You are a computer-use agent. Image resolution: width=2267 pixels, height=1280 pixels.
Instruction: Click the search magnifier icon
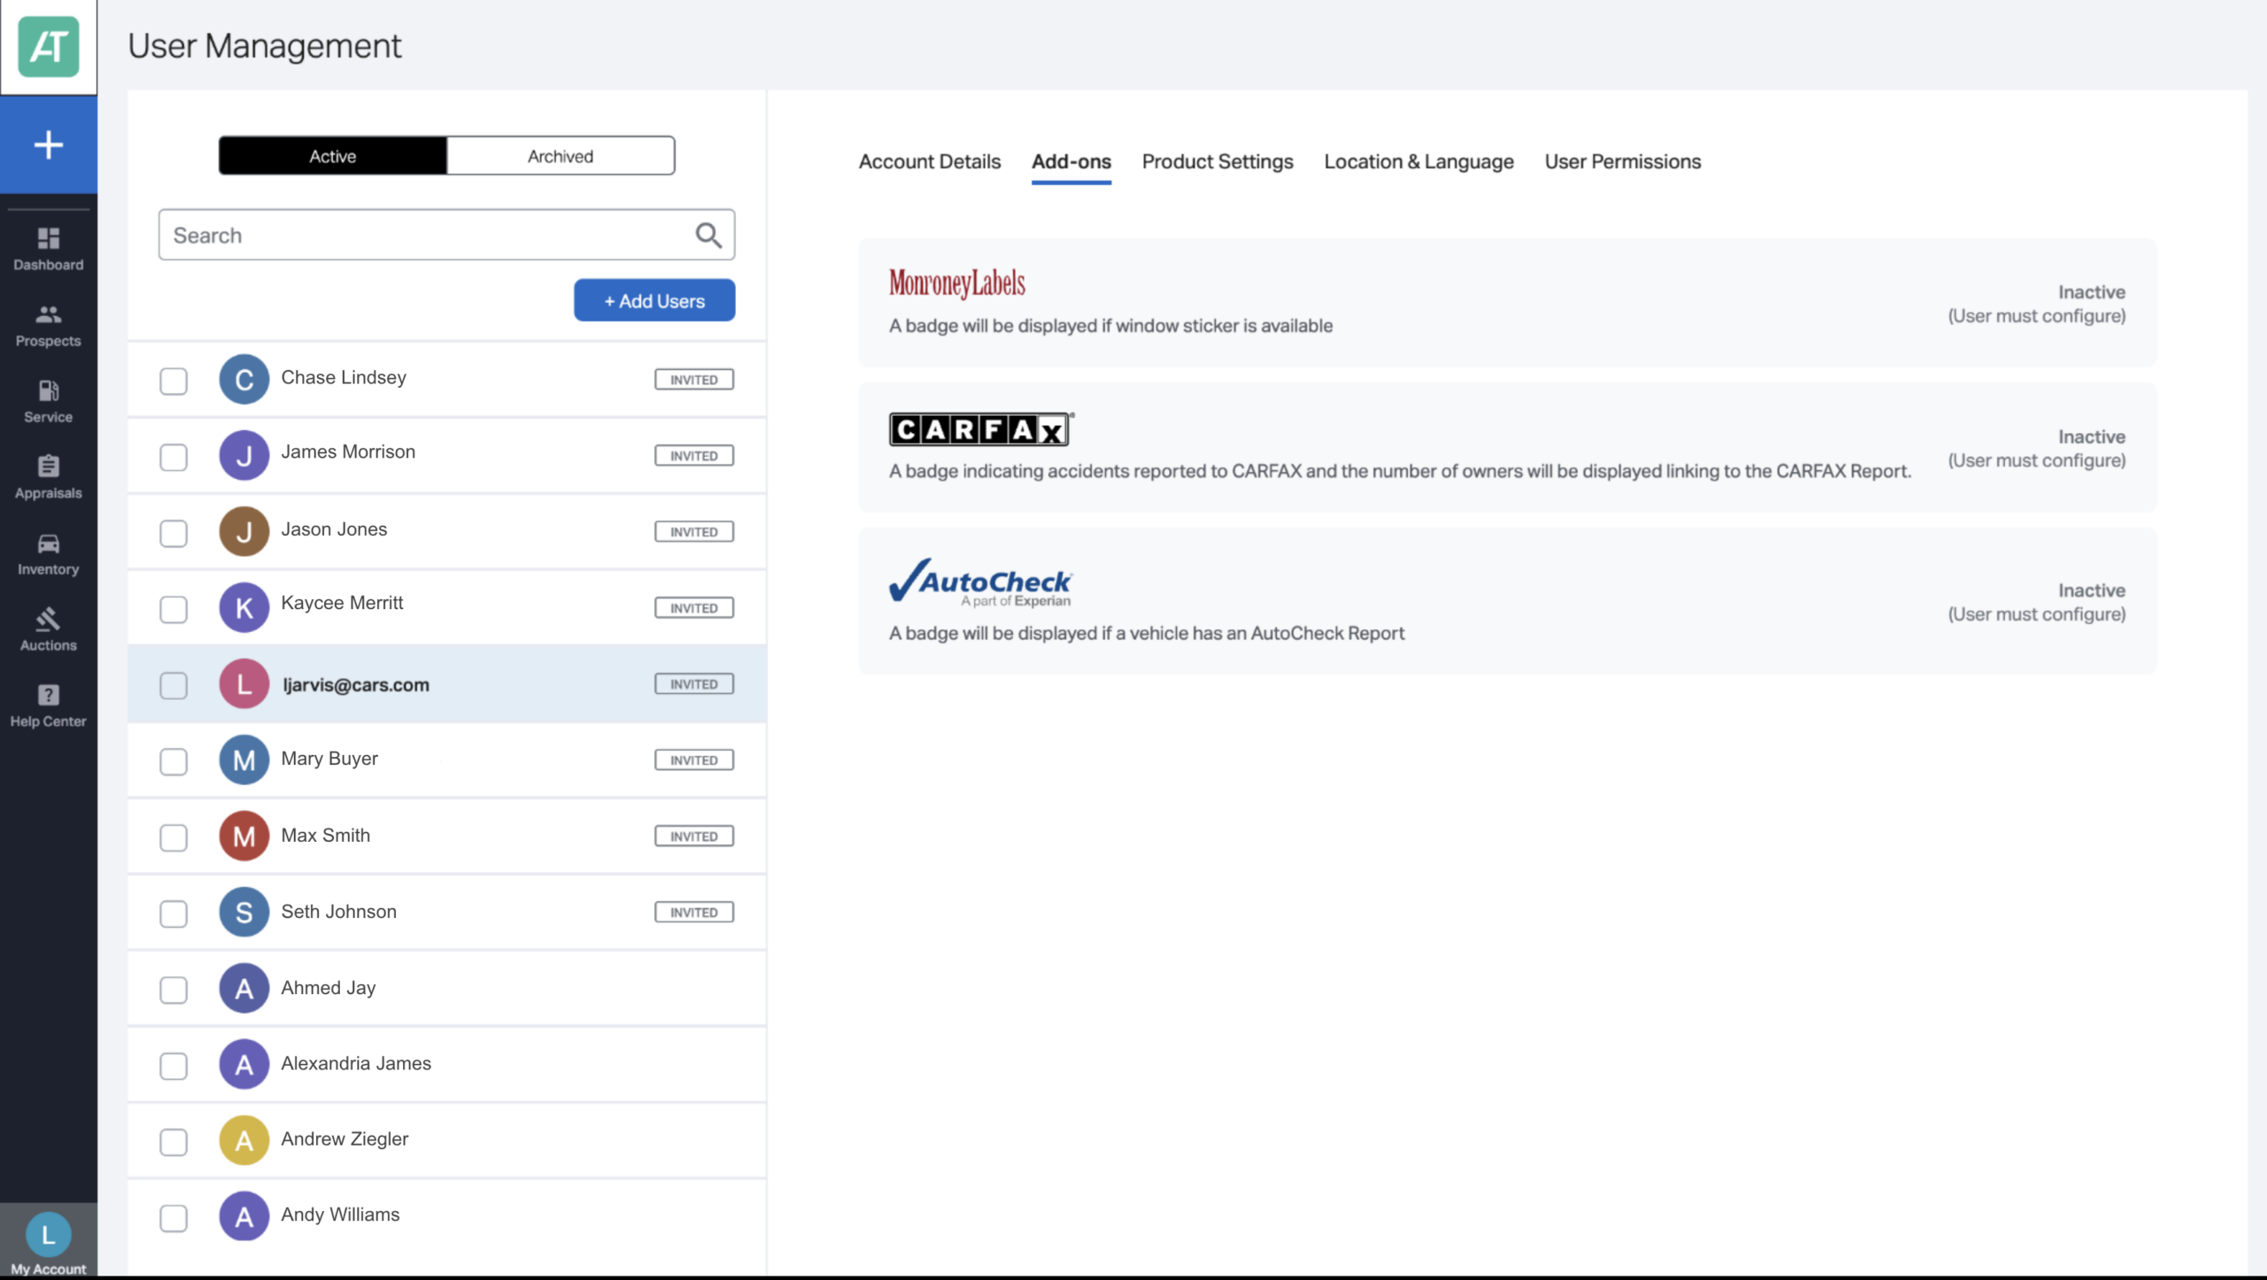708,235
